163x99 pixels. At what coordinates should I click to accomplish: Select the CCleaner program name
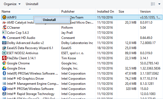click(13, 28)
